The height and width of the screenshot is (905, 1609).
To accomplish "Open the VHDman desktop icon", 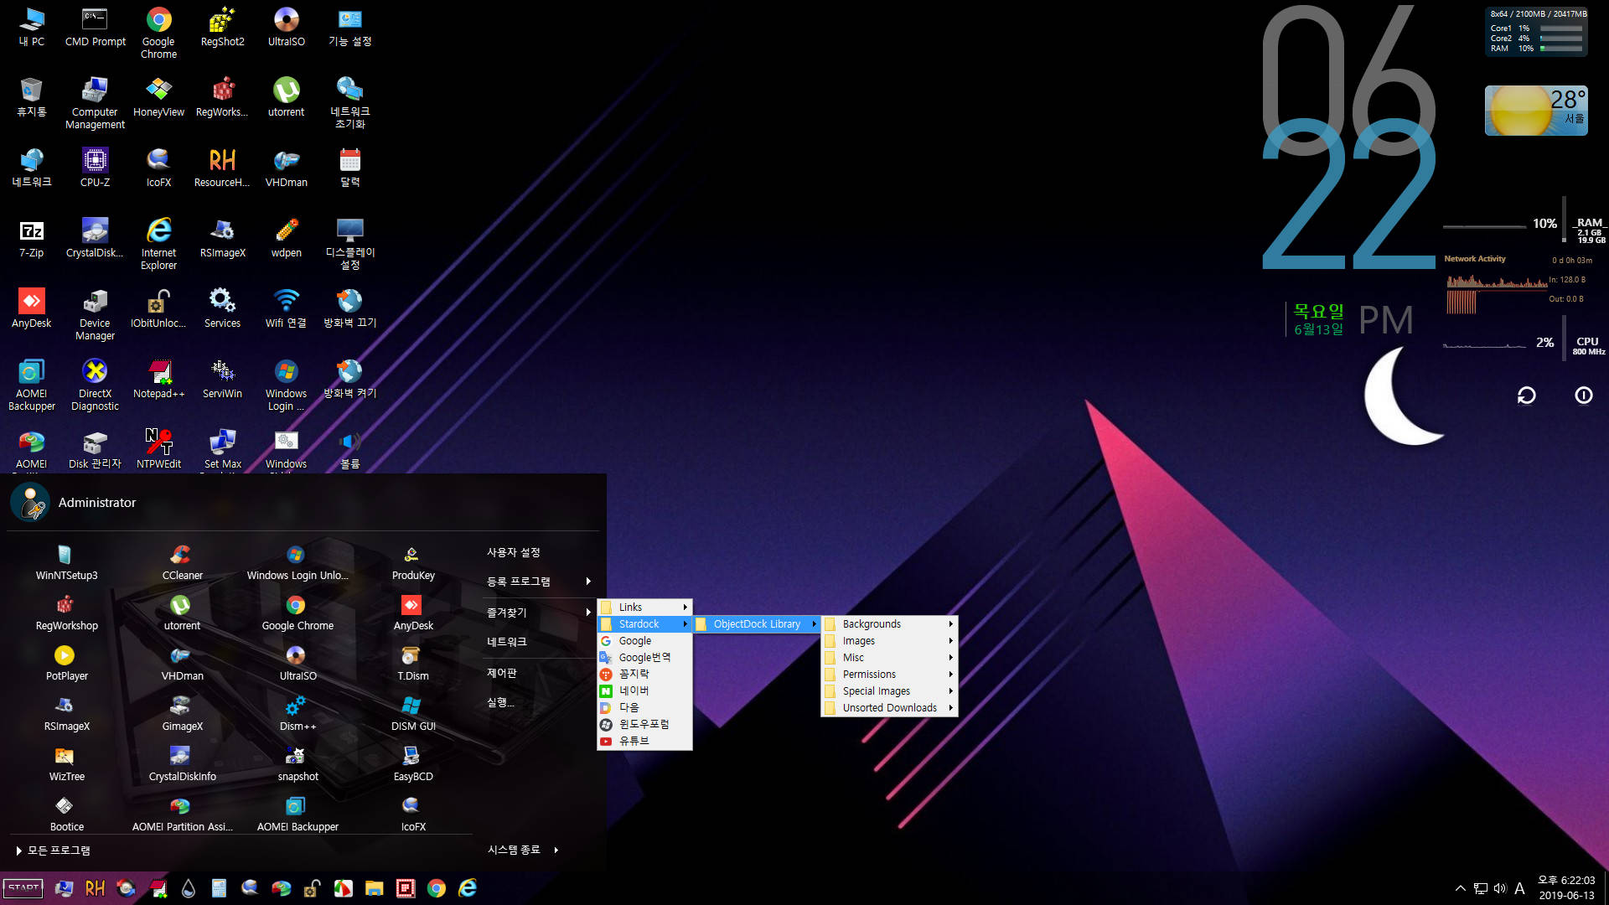I will (286, 168).
